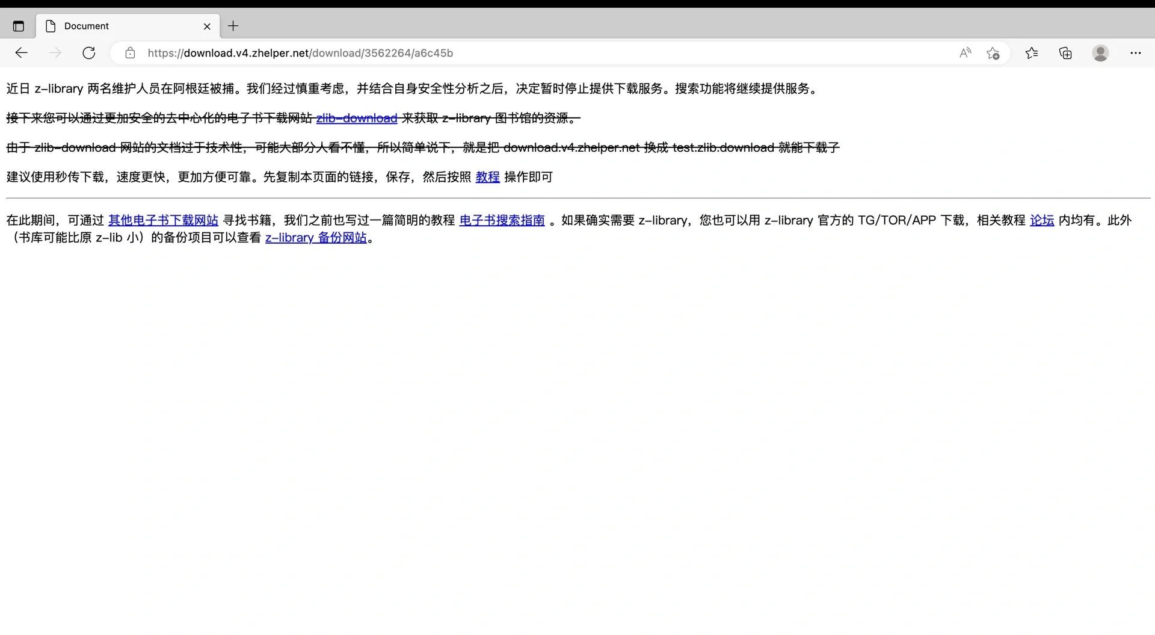
Task: Open the Favorites list icon
Action: pos(1032,53)
